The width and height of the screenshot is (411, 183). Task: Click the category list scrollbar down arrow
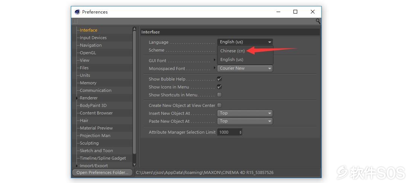[x=134, y=165]
